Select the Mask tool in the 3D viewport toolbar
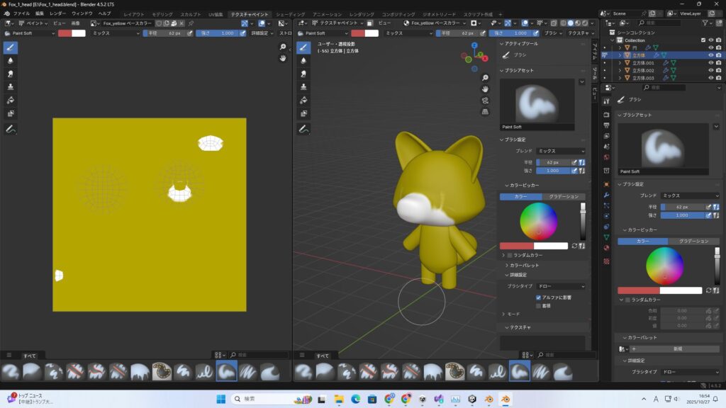The height and width of the screenshot is (408, 726). point(303,113)
